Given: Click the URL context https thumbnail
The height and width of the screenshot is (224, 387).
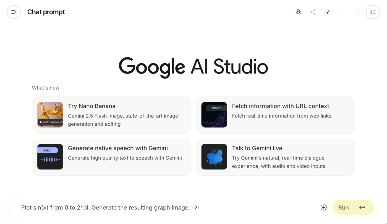Looking at the screenshot, I should (x=214, y=115).
